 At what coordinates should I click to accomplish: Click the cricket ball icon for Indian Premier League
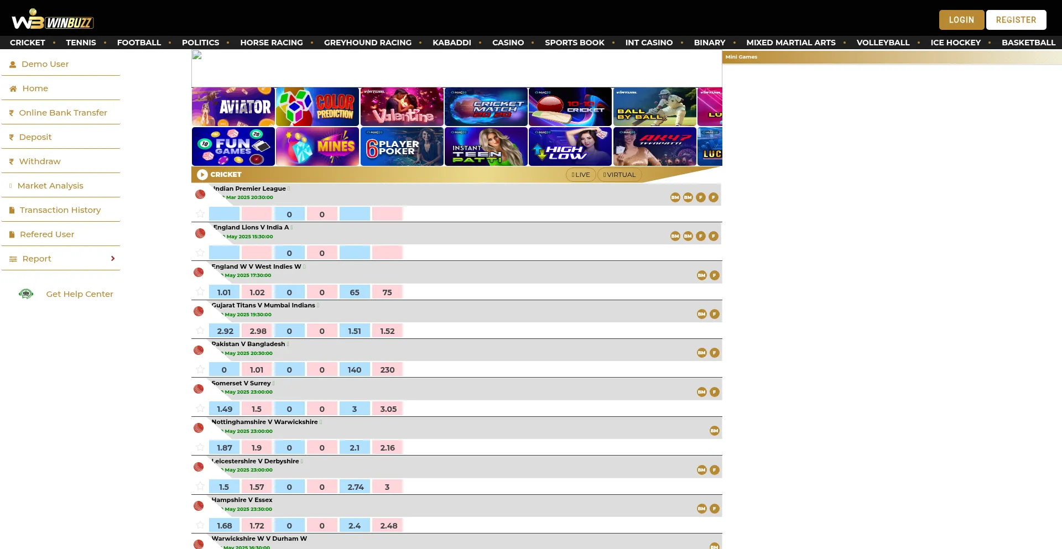200,195
